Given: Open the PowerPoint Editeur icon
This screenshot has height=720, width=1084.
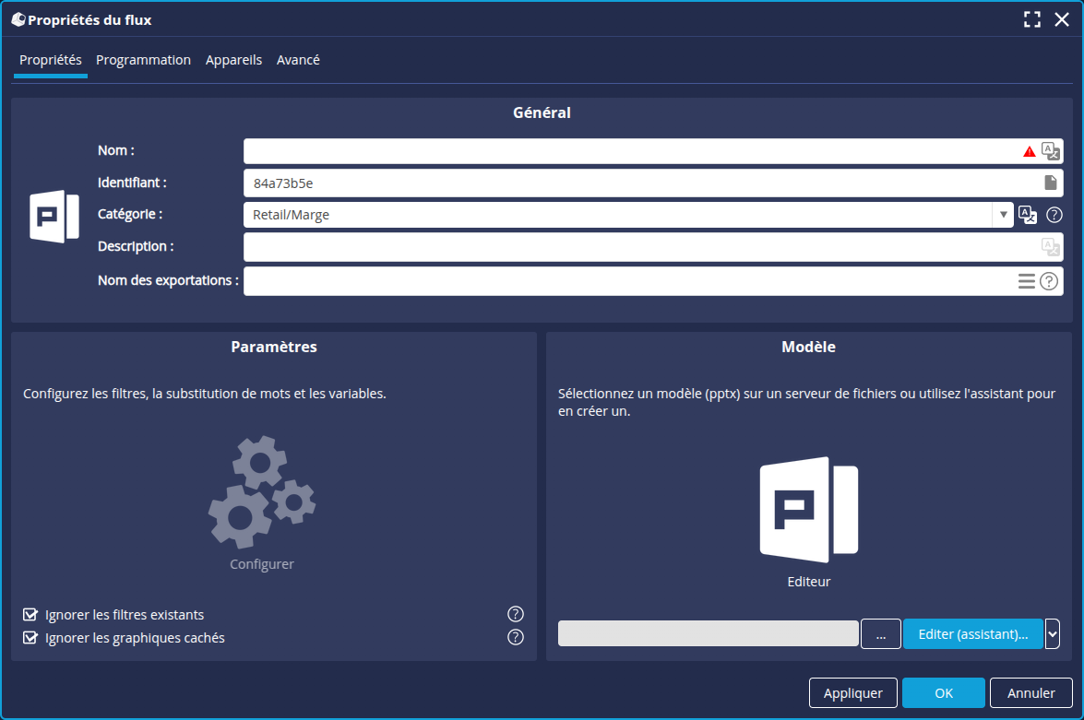Looking at the screenshot, I should (809, 510).
